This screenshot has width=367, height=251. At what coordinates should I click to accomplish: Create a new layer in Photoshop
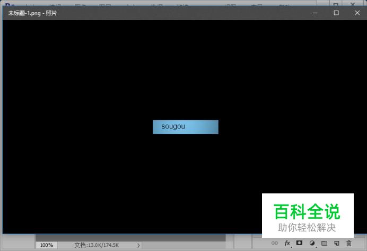pos(337,243)
